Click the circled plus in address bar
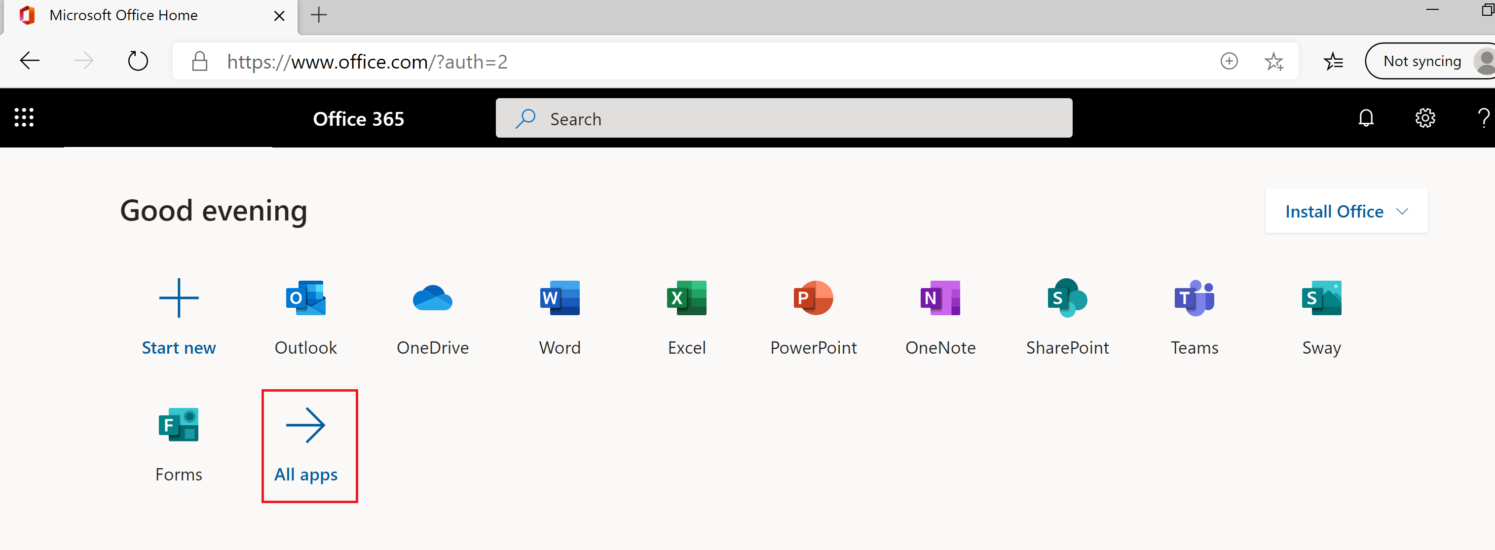Viewport: 1495px width, 550px height. point(1229,61)
